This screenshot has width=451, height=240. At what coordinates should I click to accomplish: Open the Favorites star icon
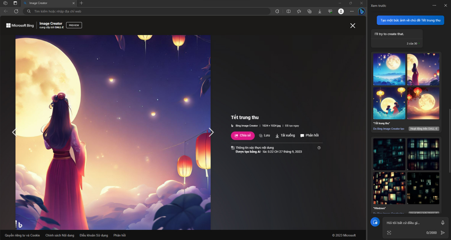(x=299, y=11)
